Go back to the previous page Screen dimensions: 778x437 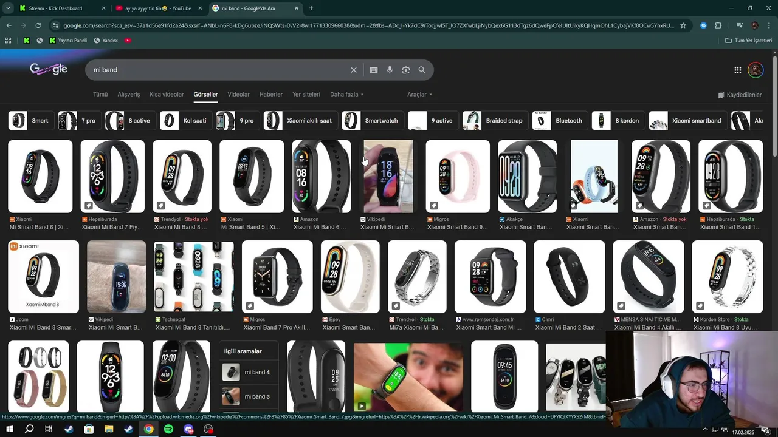tap(9, 25)
